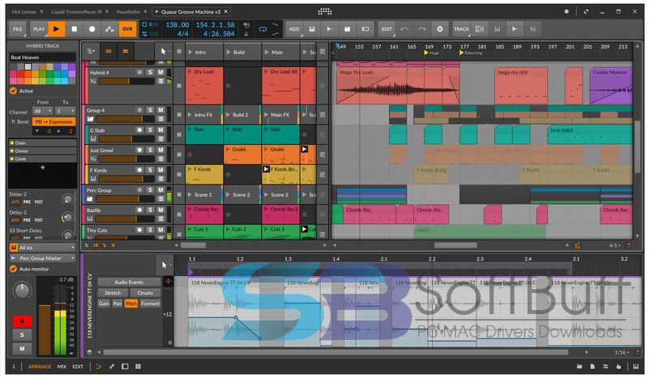Open Perc Group Master output dropdown

pyautogui.click(x=43, y=258)
